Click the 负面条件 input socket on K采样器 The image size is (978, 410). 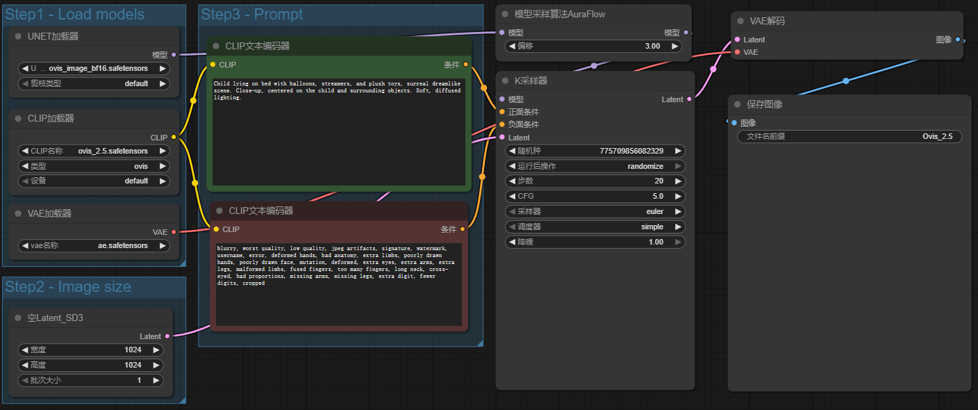pyautogui.click(x=502, y=124)
